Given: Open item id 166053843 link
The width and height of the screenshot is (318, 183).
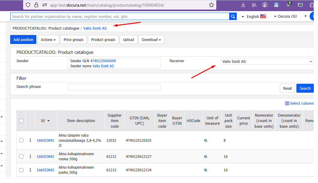Looking at the screenshot, I should 45,170.
